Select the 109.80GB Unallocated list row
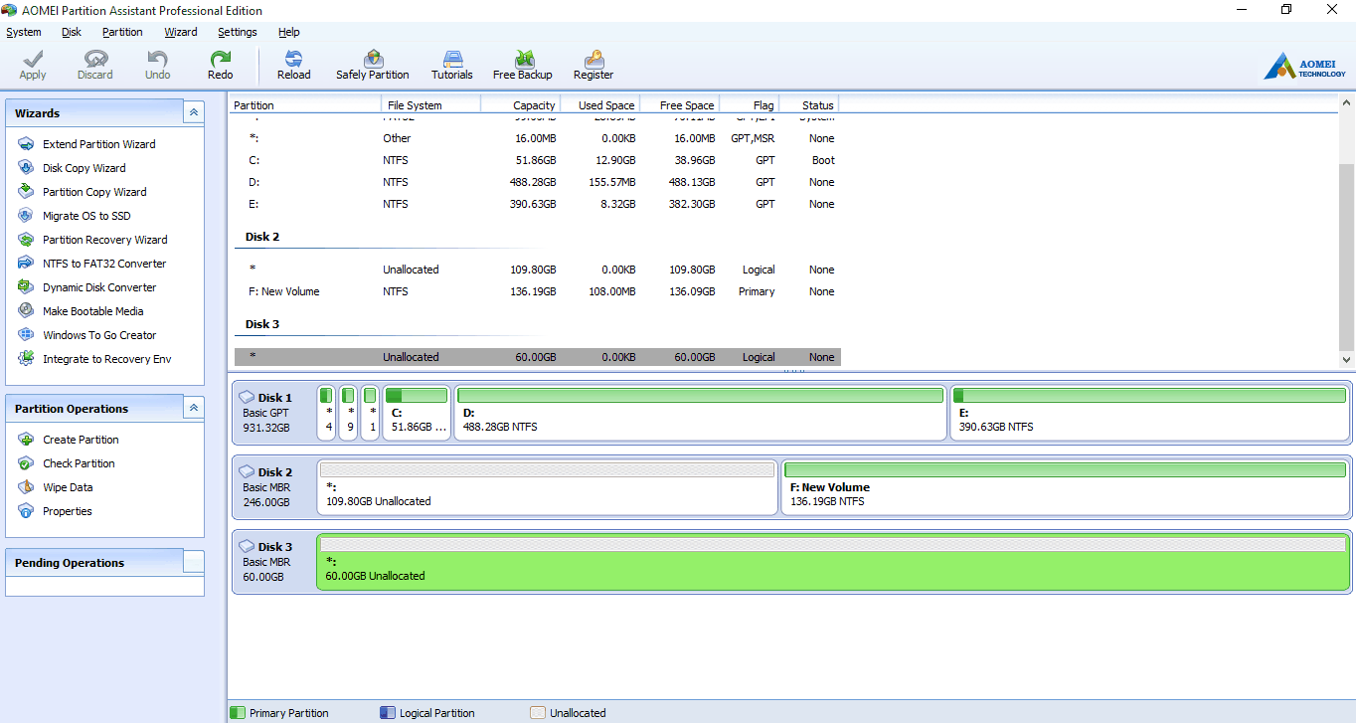The height and width of the screenshot is (723, 1356). click(x=537, y=270)
